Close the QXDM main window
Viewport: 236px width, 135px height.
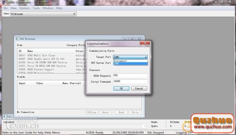[230, 2]
